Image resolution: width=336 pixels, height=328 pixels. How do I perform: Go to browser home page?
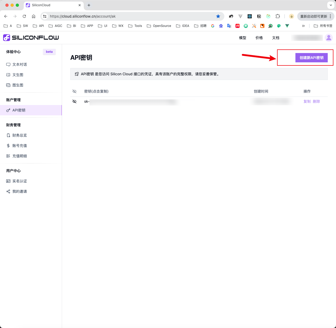point(34,16)
